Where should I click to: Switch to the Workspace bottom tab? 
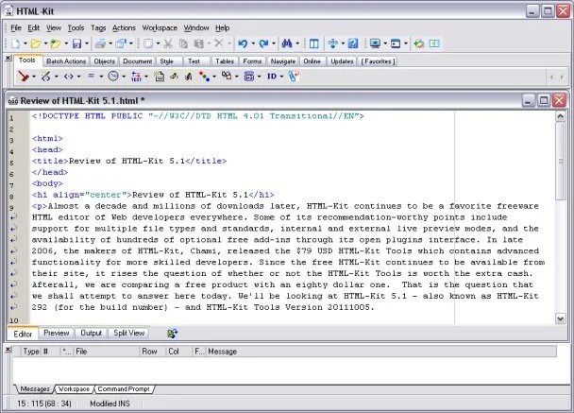[74, 388]
